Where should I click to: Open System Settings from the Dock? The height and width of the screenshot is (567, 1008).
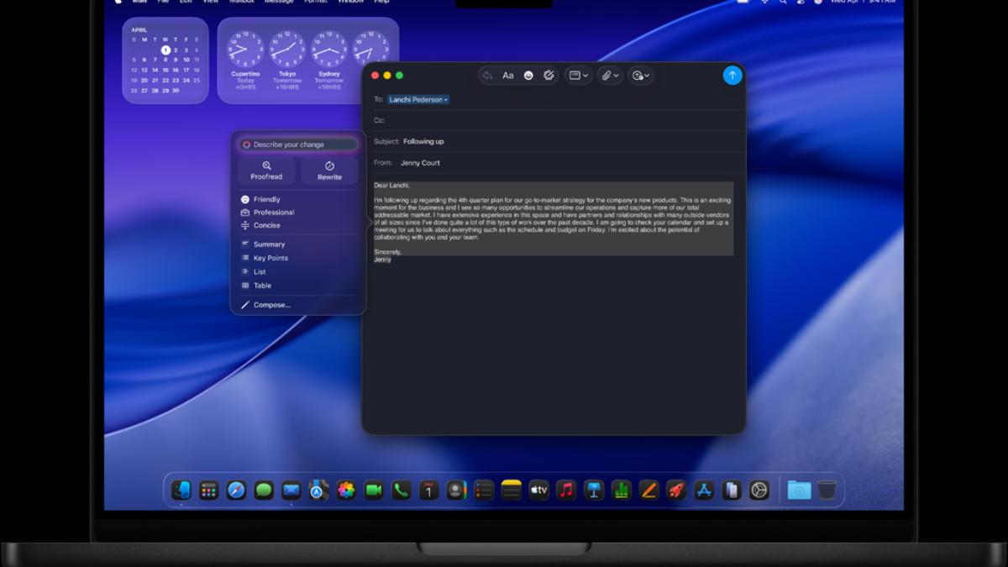coord(759,490)
